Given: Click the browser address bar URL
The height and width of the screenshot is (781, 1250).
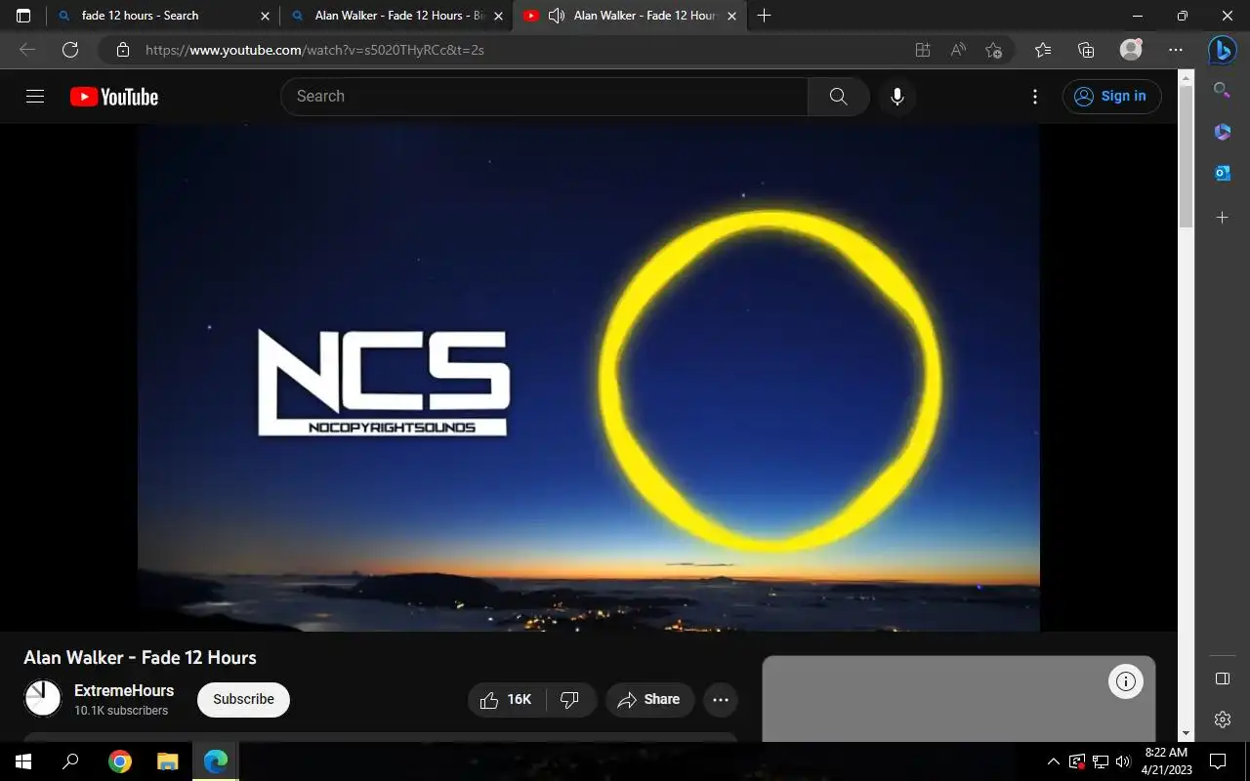Looking at the screenshot, I should [314, 50].
